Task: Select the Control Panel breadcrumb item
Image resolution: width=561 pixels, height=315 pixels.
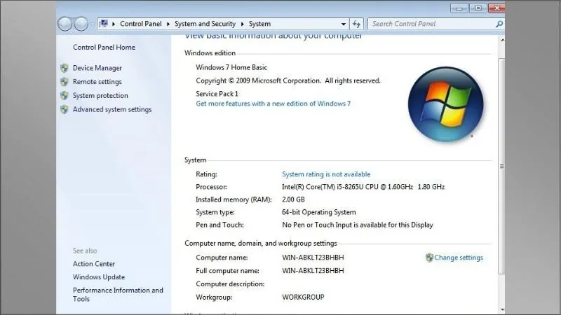Action: pos(141,24)
